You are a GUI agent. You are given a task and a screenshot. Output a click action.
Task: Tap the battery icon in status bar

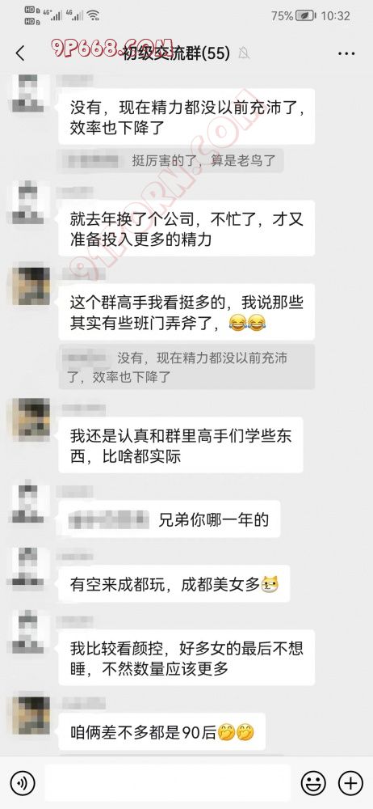306,16
